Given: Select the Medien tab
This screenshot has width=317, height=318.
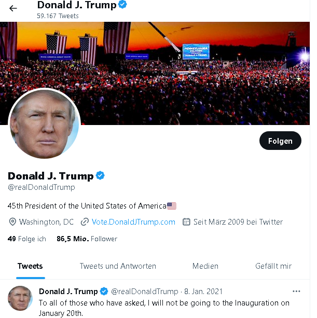Looking at the screenshot, I should [x=205, y=266].
